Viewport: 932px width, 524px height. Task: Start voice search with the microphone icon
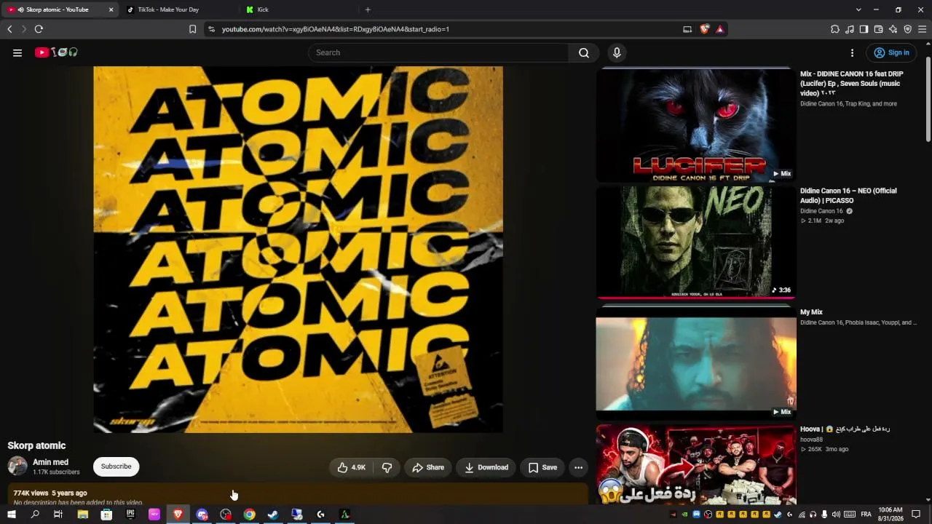(617, 52)
